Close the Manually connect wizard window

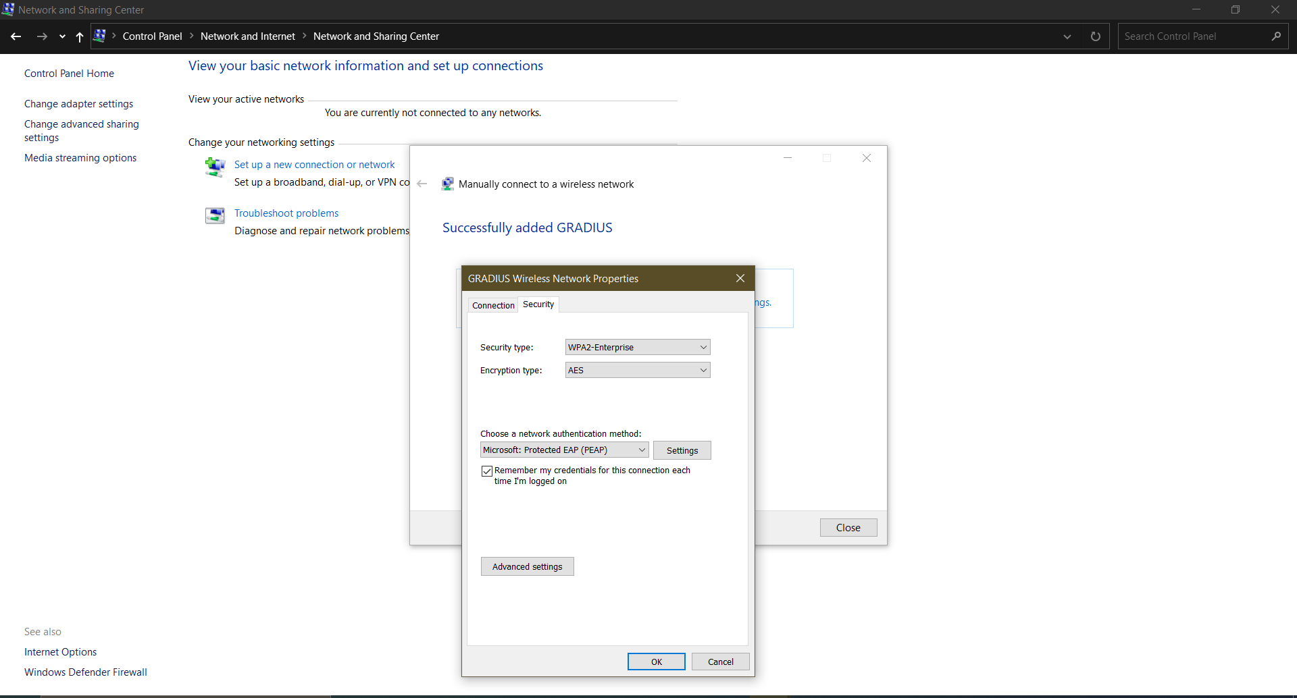[x=867, y=158]
